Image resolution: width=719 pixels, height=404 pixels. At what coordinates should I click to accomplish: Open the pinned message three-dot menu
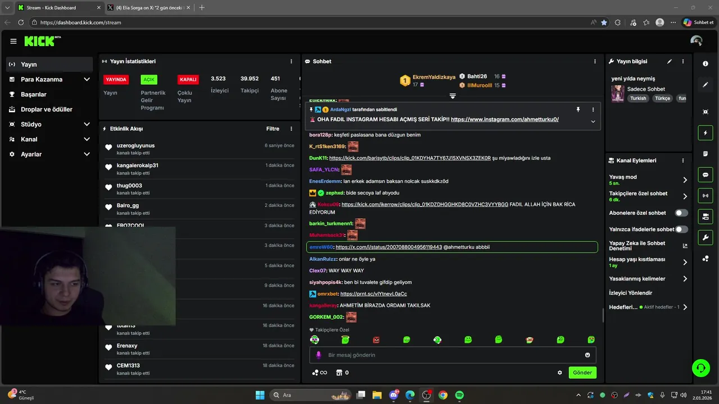pos(593,109)
